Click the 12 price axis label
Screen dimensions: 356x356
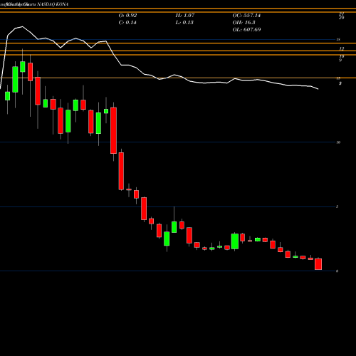point(342,48)
